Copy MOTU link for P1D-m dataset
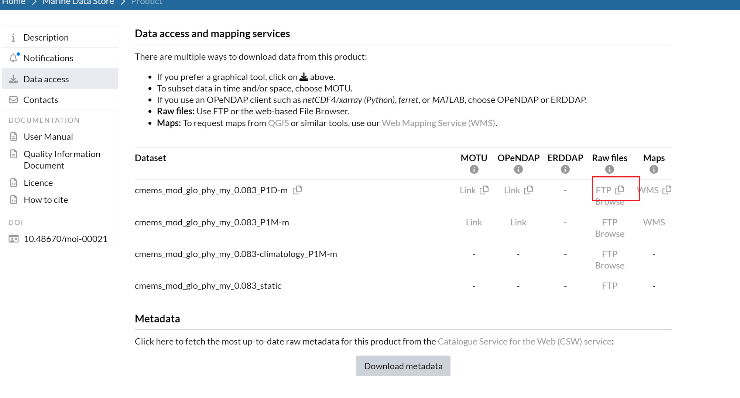This screenshot has width=740, height=398. pos(484,190)
